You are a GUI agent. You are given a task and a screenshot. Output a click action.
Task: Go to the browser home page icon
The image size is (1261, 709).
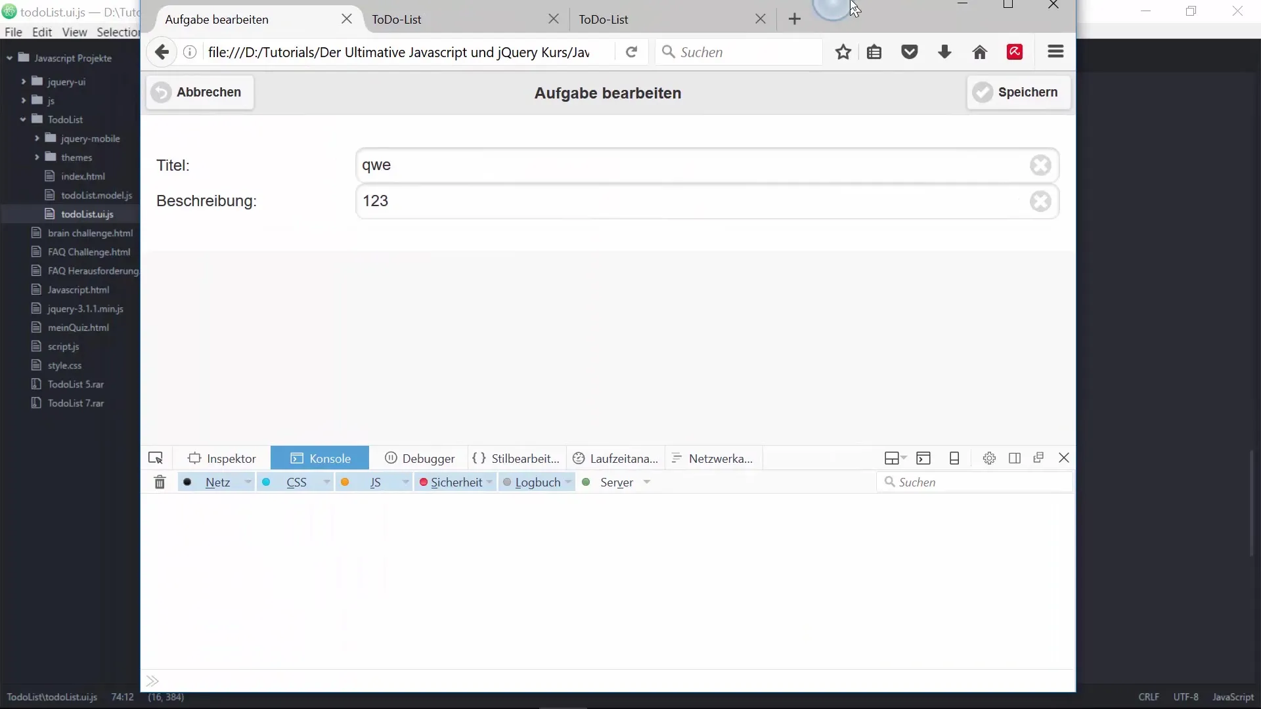point(980,52)
